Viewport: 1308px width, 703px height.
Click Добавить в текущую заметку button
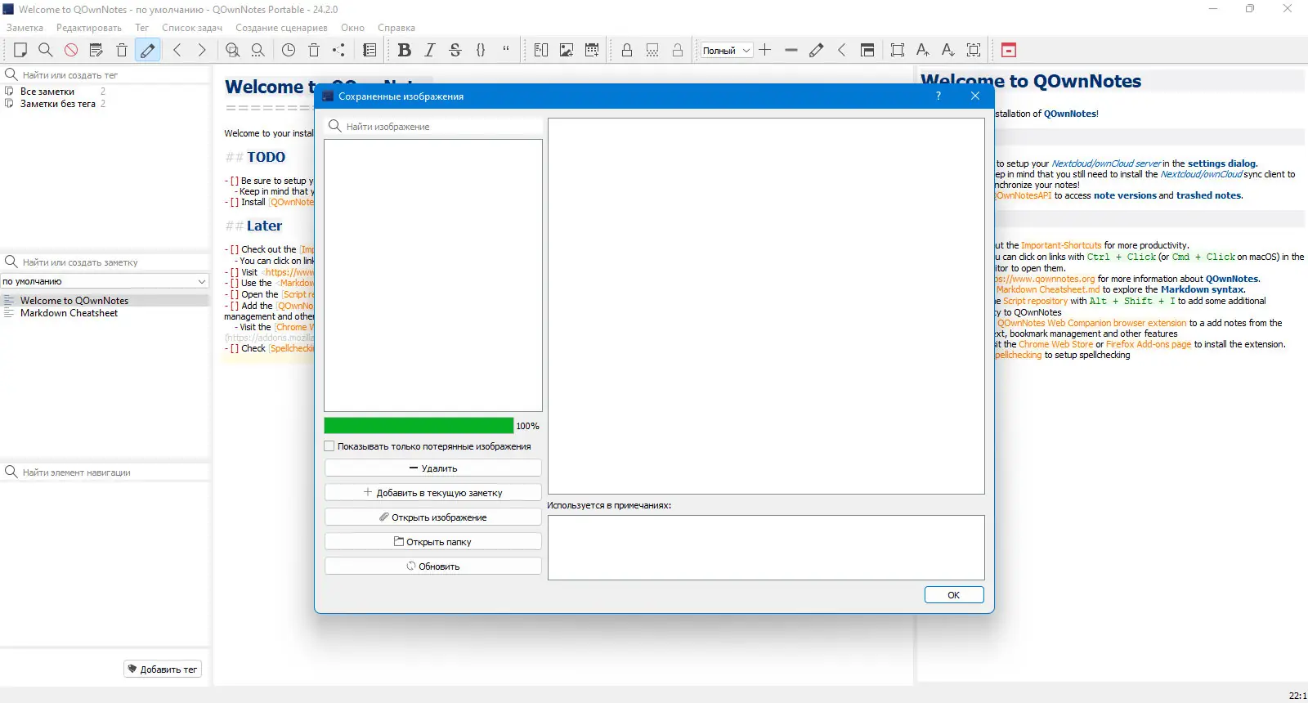coord(433,493)
